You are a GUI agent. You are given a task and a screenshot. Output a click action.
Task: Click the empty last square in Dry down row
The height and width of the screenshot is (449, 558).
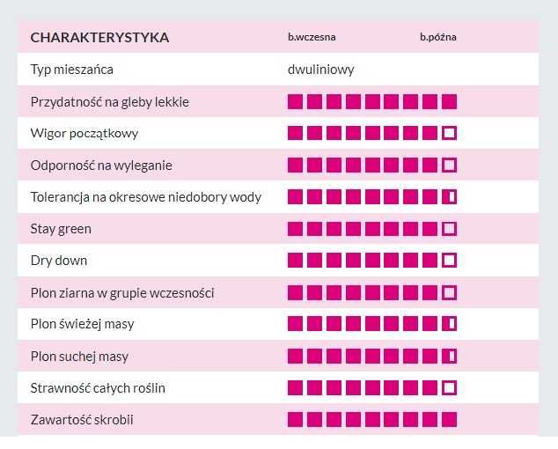(x=450, y=261)
